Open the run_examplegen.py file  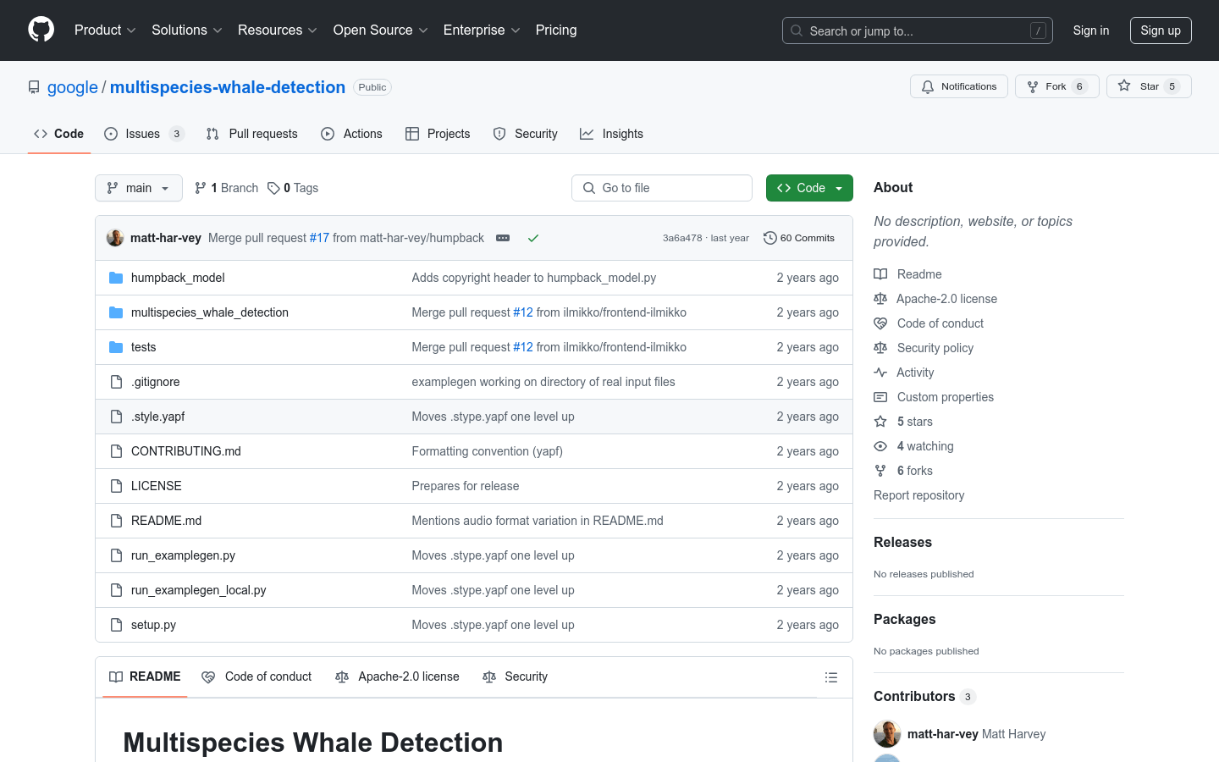[x=183, y=555]
